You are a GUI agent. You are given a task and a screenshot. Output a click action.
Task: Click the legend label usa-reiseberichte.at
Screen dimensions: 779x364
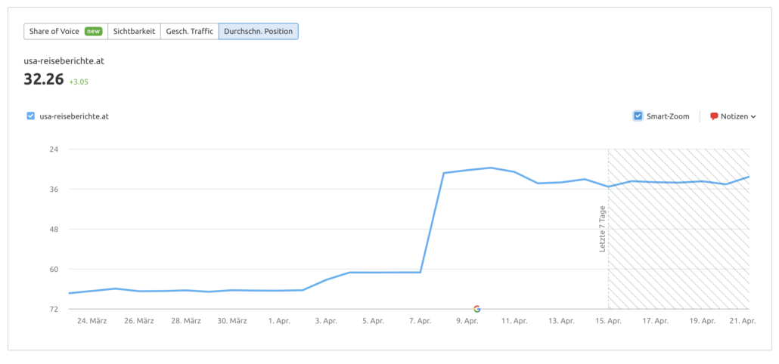pyautogui.click(x=74, y=116)
